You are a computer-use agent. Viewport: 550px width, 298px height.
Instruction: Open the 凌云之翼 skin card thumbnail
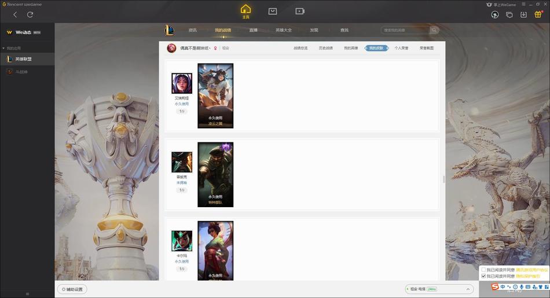pos(215,95)
